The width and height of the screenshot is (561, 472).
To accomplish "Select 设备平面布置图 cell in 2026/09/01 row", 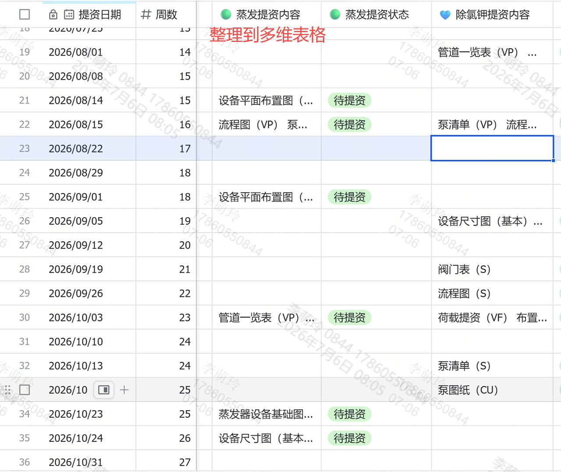I will pyautogui.click(x=267, y=197).
